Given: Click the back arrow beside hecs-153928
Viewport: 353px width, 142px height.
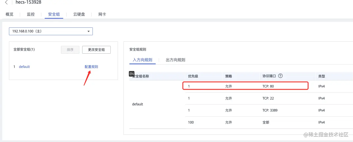Looking at the screenshot, I should tap(6, 3).
